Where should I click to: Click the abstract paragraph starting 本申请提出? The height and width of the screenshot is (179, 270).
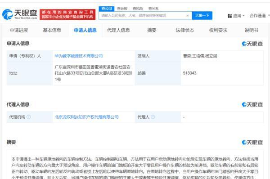(x=135, y=168)
